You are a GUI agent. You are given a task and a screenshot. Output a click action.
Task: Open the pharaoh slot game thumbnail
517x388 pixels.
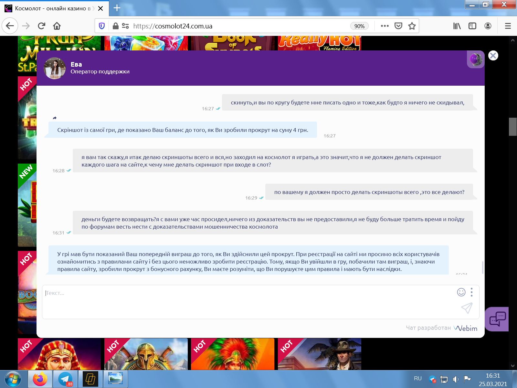pos(59,354)
